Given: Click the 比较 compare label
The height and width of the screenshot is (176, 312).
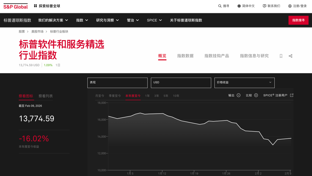Looking at the screenshot, I should pyautogui.click(x=249, y=95).
